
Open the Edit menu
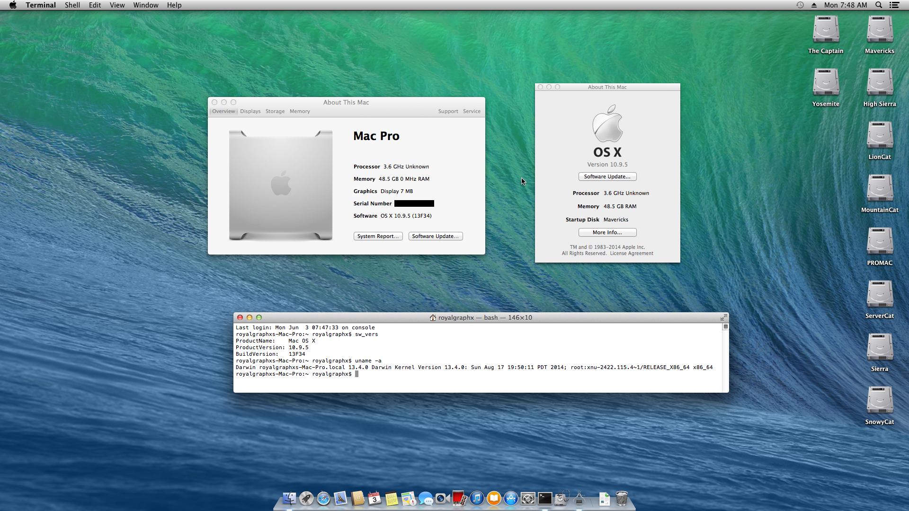[x=95, y=5]
